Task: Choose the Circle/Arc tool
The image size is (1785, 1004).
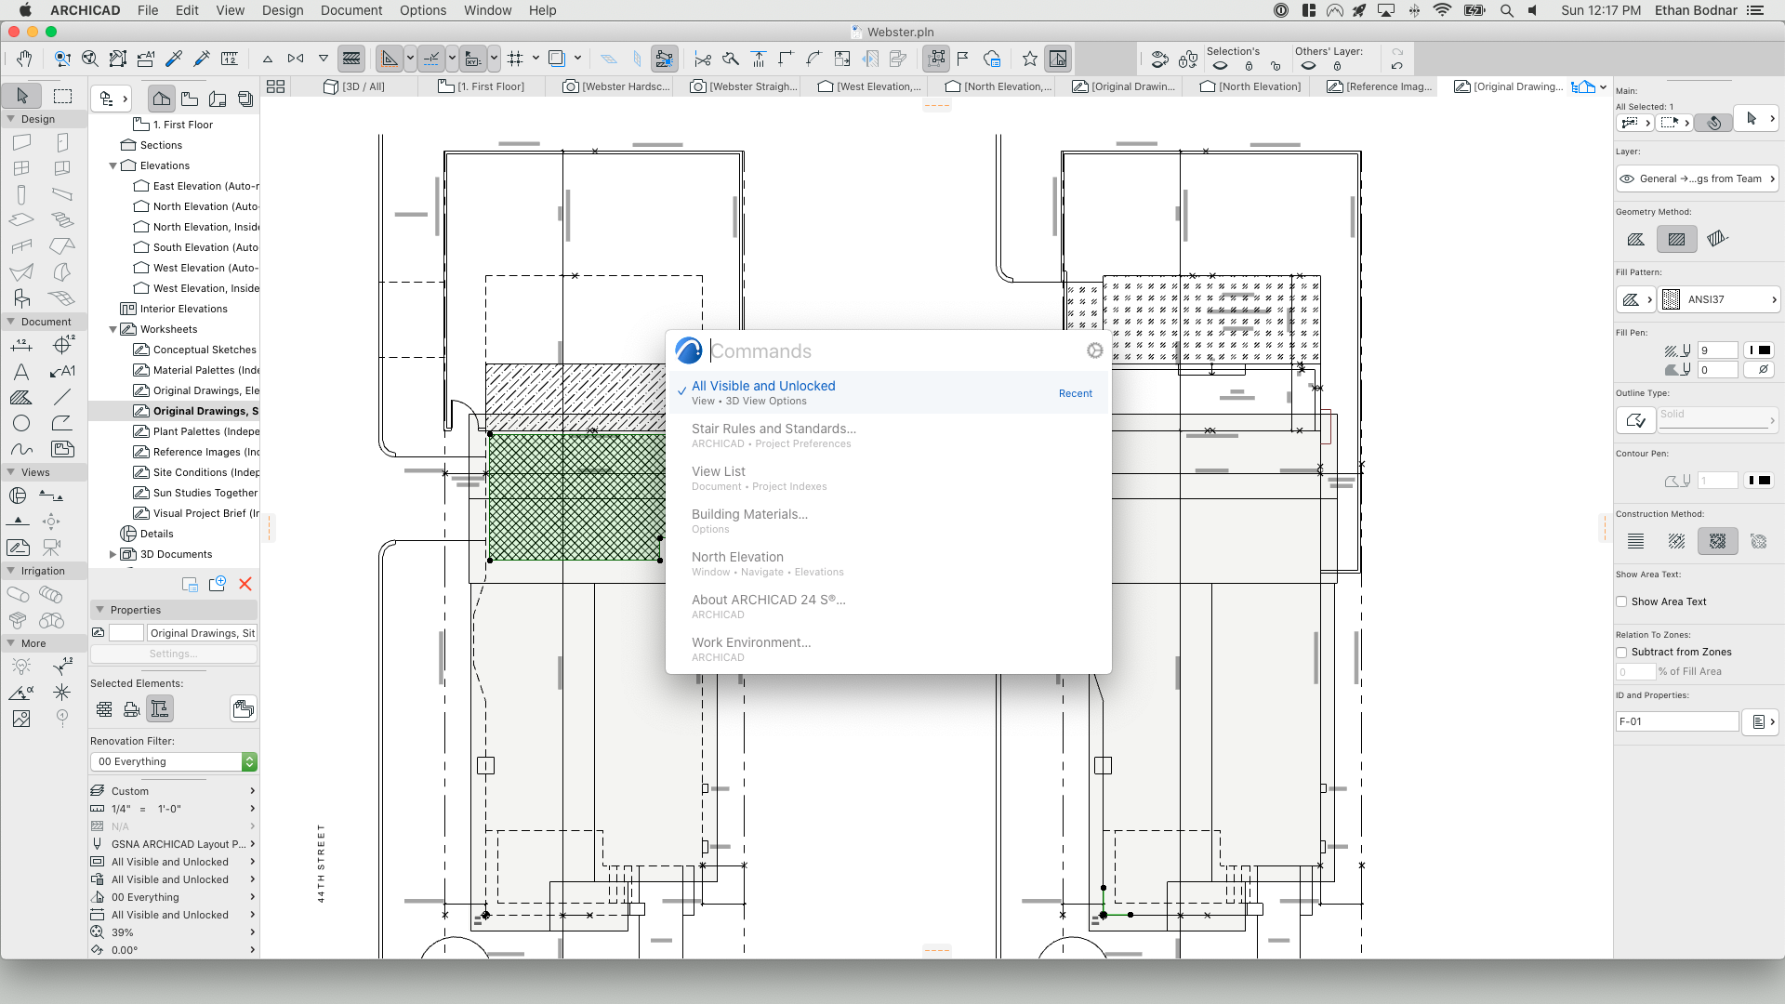Action: point(20,423)
